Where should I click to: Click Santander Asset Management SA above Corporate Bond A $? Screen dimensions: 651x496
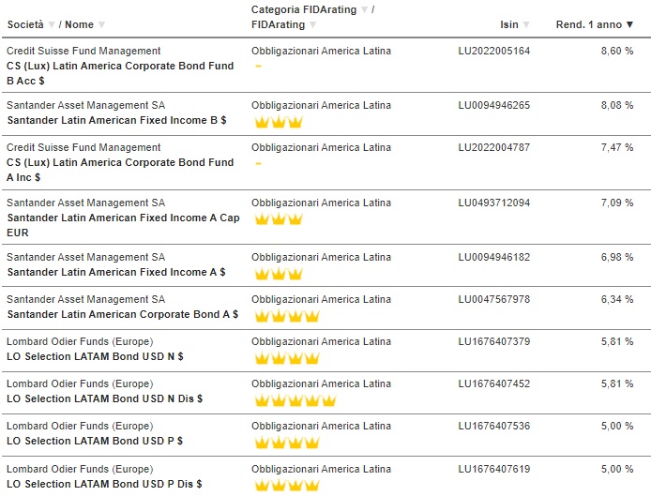coord(86,299)
